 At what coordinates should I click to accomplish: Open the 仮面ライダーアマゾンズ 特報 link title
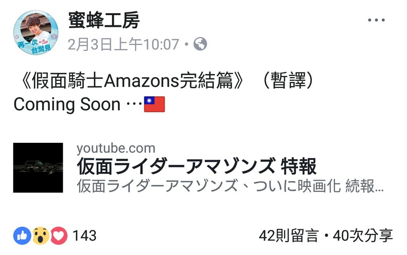196,166
